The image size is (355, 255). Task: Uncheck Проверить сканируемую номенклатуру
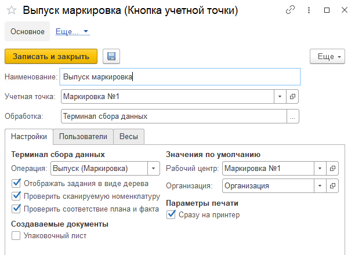16,196
